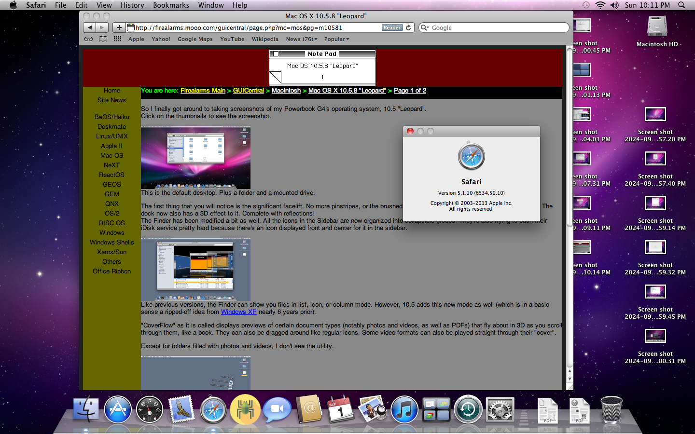Focus the Google search field
This screenshot has height=434, width=695.
pyautogui.click(x=494, y=27)
